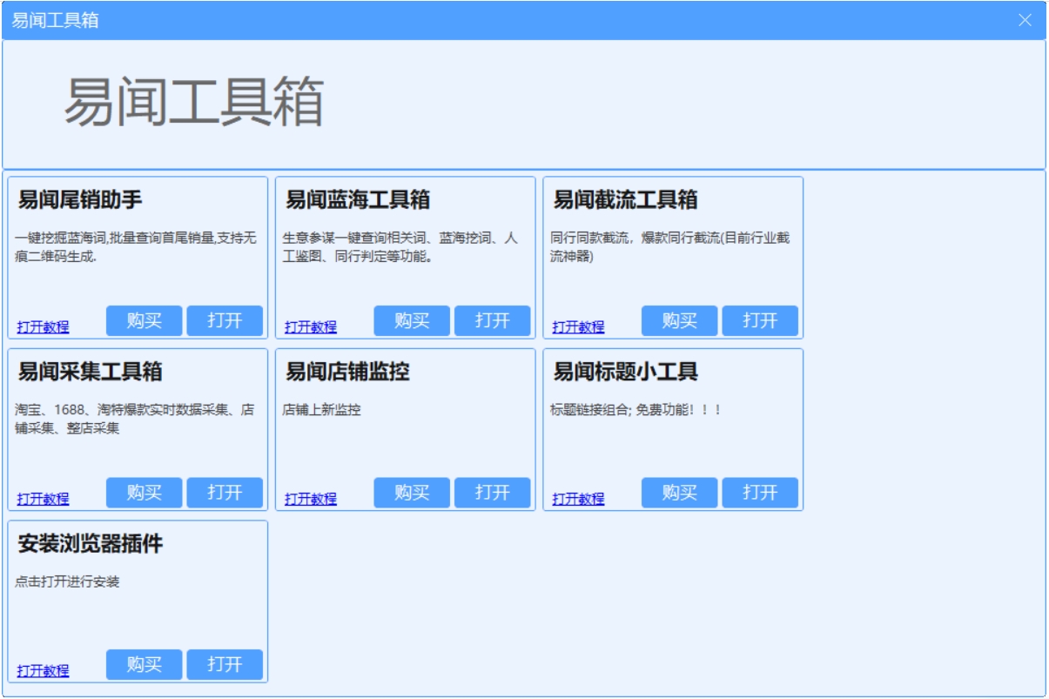Open tutorial link for 安装浏览器插件
The image size is (1049, 699).
click(44, 671)
